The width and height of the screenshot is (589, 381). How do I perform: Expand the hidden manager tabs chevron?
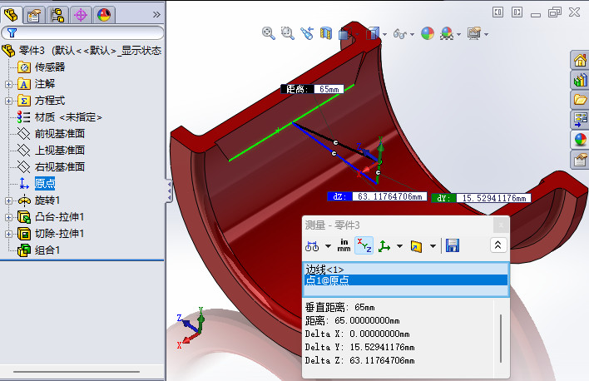coord(156,15)
